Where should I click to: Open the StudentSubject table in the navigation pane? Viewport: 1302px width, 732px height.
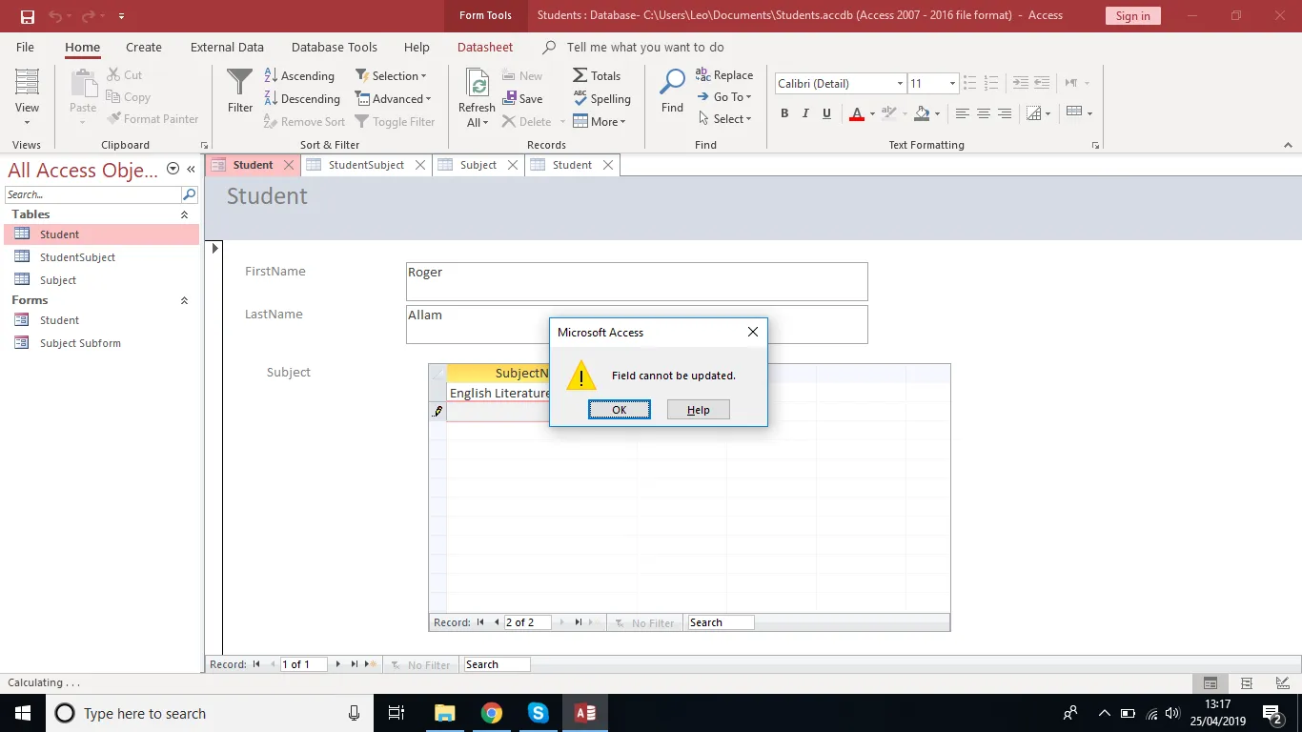pyautogui.click(x=77, y=257)
